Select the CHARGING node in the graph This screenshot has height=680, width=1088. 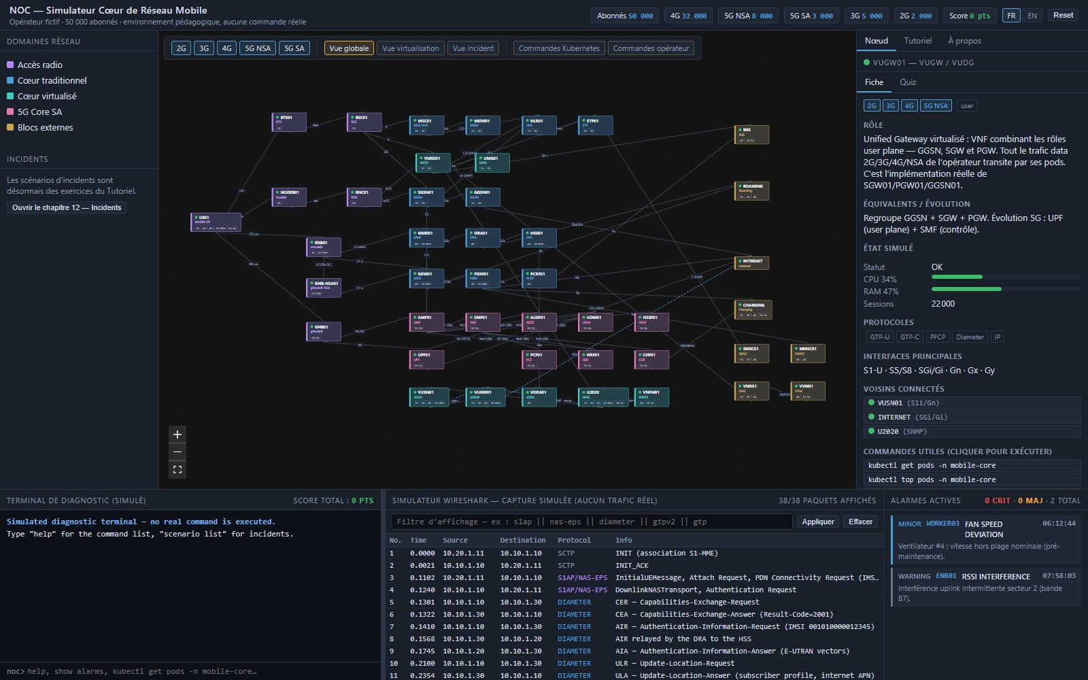coord(753,310)
